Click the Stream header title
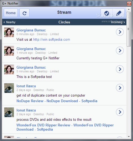 point(64,13)
